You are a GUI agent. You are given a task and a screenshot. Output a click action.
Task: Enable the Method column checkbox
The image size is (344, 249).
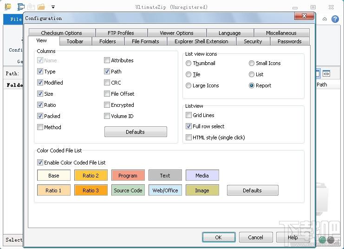click(x=40, y=127)
